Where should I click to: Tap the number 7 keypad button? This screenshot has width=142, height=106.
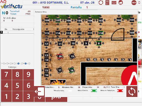[6, 74]
